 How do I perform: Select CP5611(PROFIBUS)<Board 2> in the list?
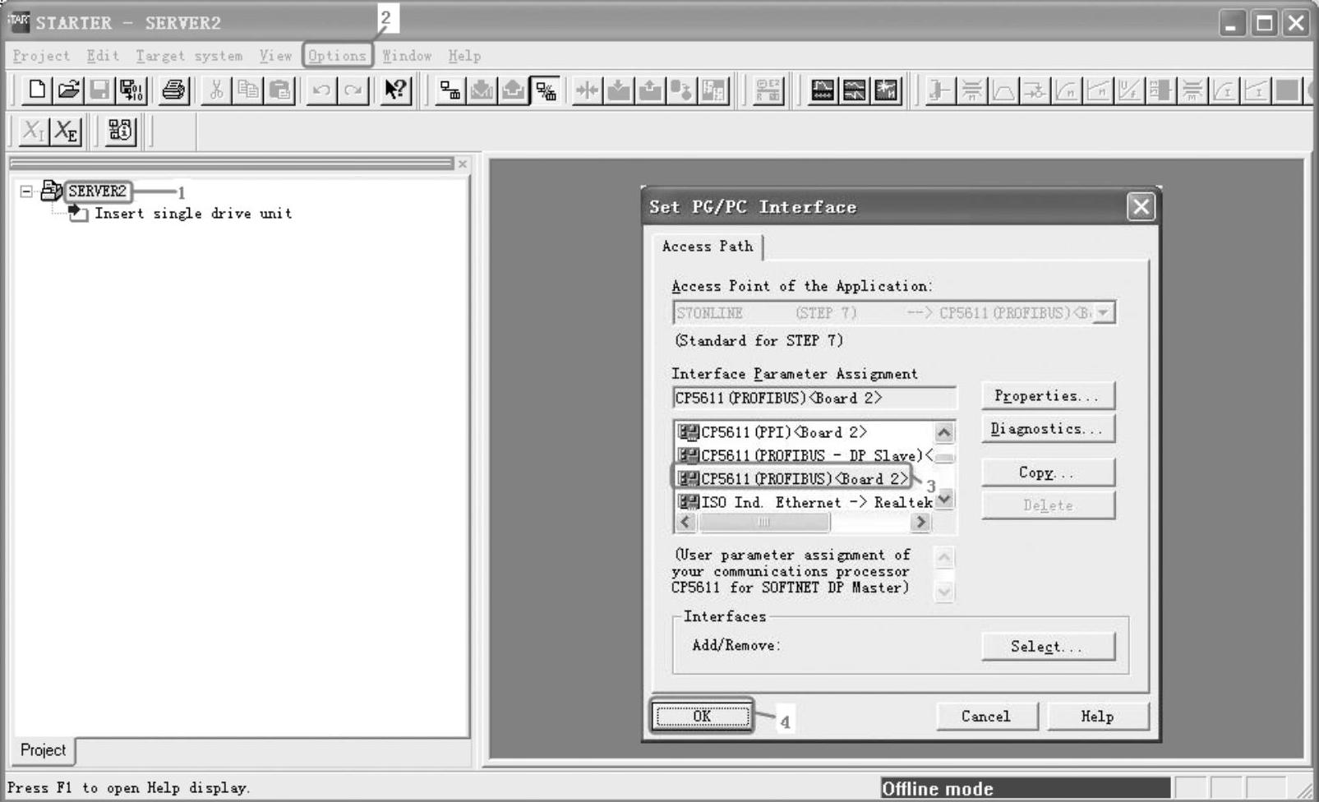(x=793, y=478)
